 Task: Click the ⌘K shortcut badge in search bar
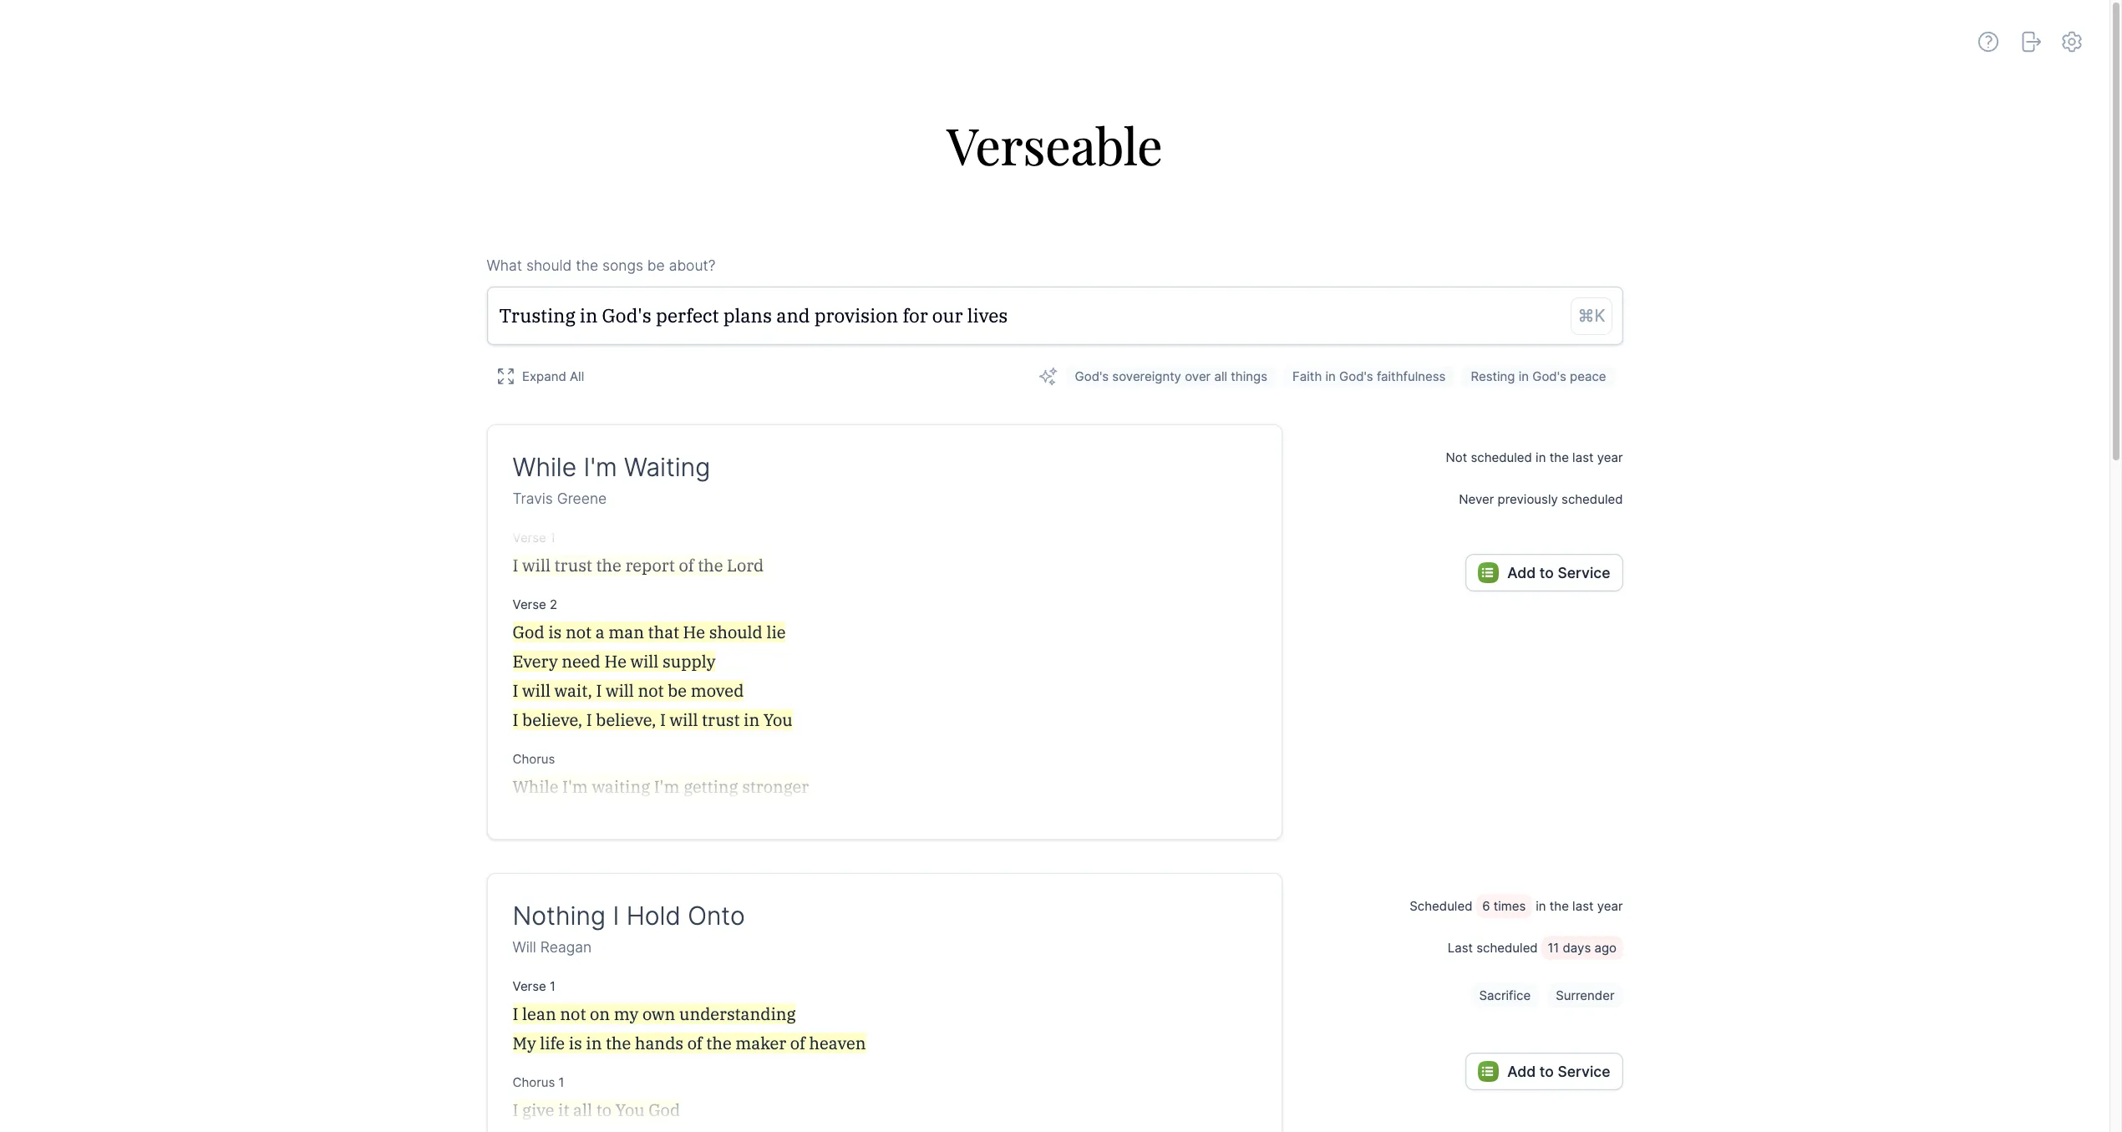[x=1590, y=315]
